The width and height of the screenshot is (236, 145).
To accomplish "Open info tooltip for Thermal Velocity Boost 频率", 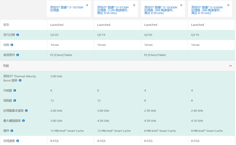I will [20, 81].
